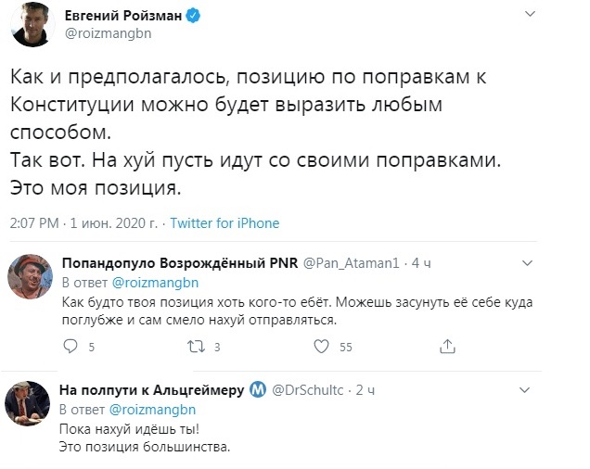The height and width of the screenshot is (469, 590).
Task: Open the tweet timestamp 2:07 PM 1 июн. 2020
Action: [83, 223]
